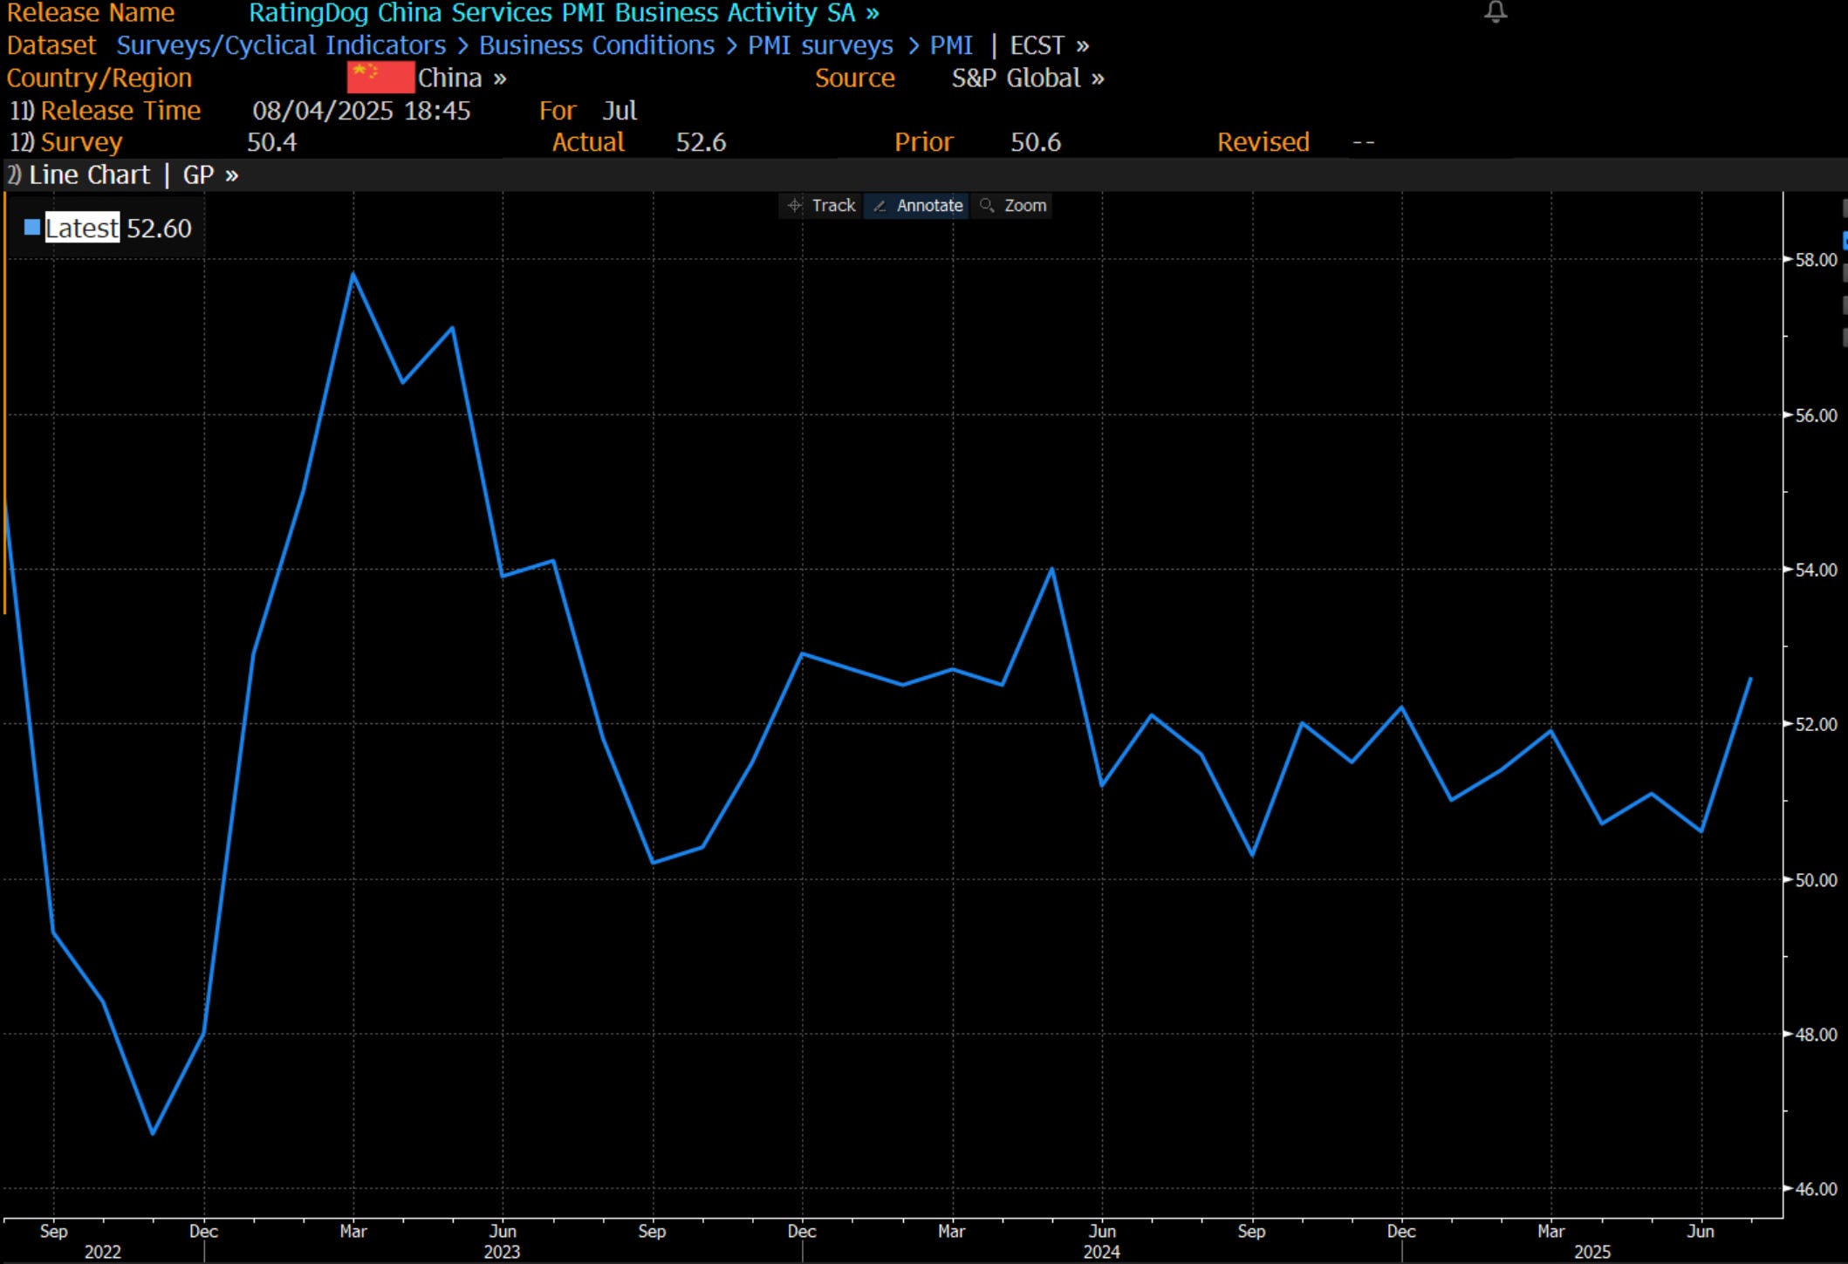The width and height of the screenshot is (1848, 1264).
Task: Expand the China country selector
Action: pos(462,78)
